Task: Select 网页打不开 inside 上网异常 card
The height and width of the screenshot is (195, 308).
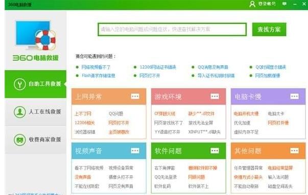Action: click(119, 123)
